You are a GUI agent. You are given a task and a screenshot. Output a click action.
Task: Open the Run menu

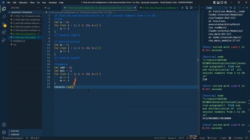coord(44,2)
